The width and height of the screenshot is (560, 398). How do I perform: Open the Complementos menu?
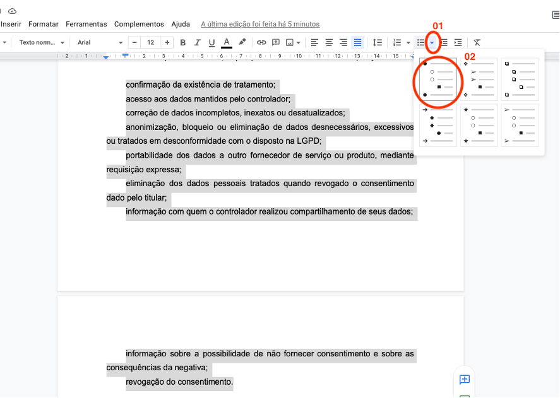(x=138, y=24)
